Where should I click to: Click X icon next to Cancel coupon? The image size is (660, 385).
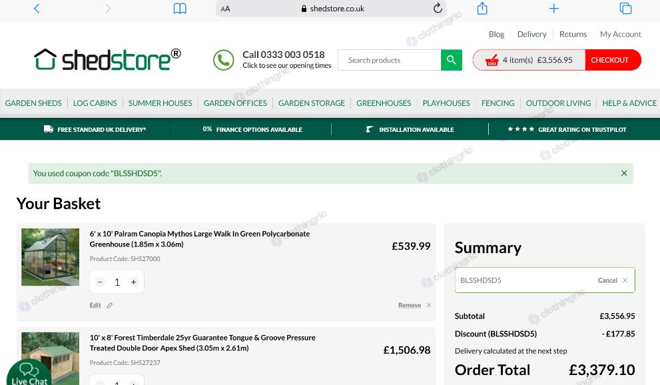[625, 280]
